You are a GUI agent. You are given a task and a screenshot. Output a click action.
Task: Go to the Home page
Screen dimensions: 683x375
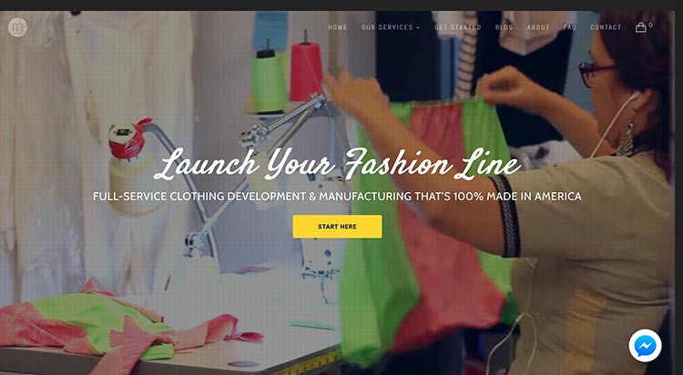(338, 27)
